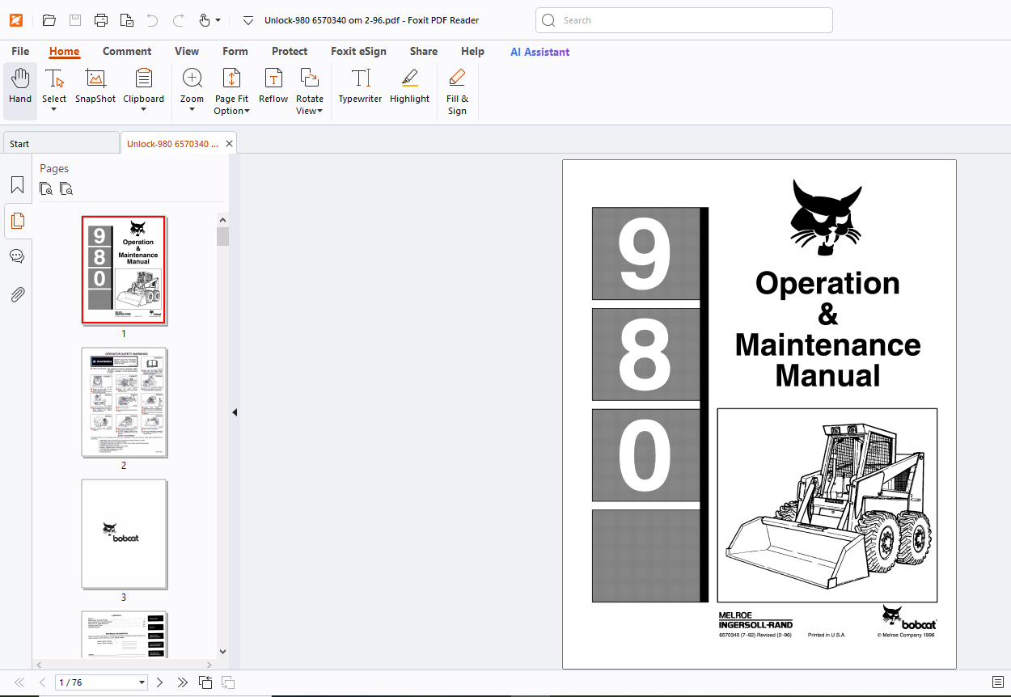The width and height of the screenshot is (1011, 697).
Task: Jump to last page arrow
Action: click(x=183, y=682)
